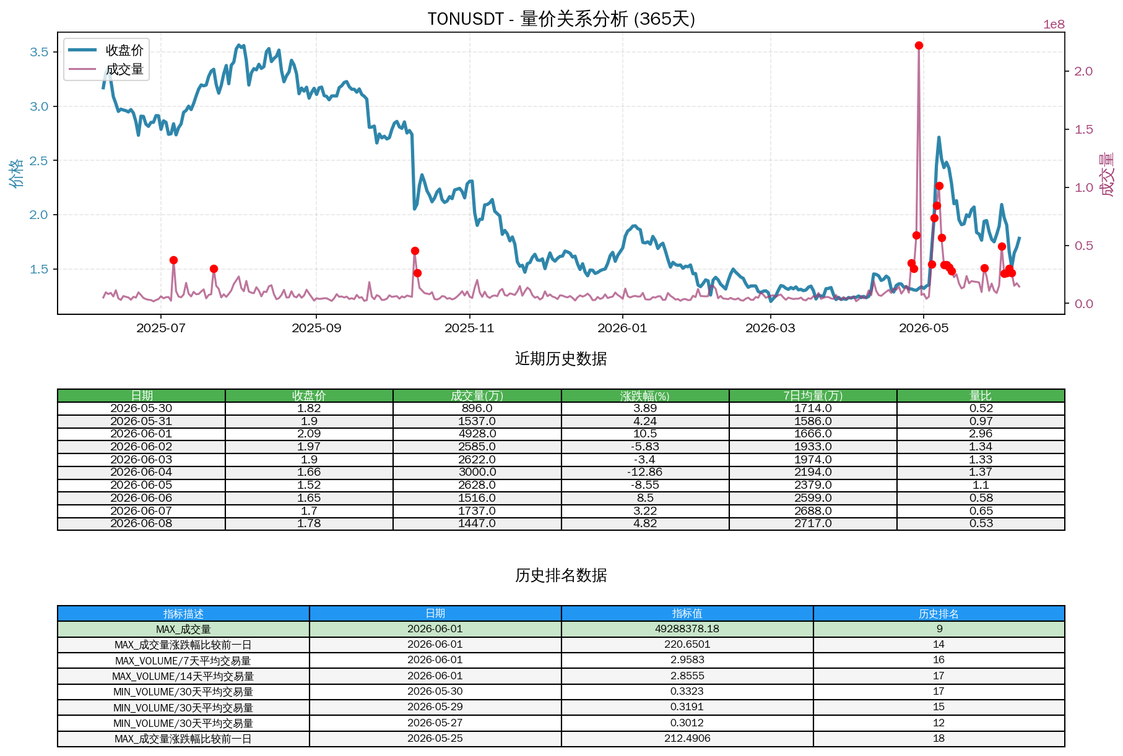Image resolution: width=1123 pixels, height=756 pixels.
Task: Click the indicator value 220.6501
Action: (x=687, y=645)
